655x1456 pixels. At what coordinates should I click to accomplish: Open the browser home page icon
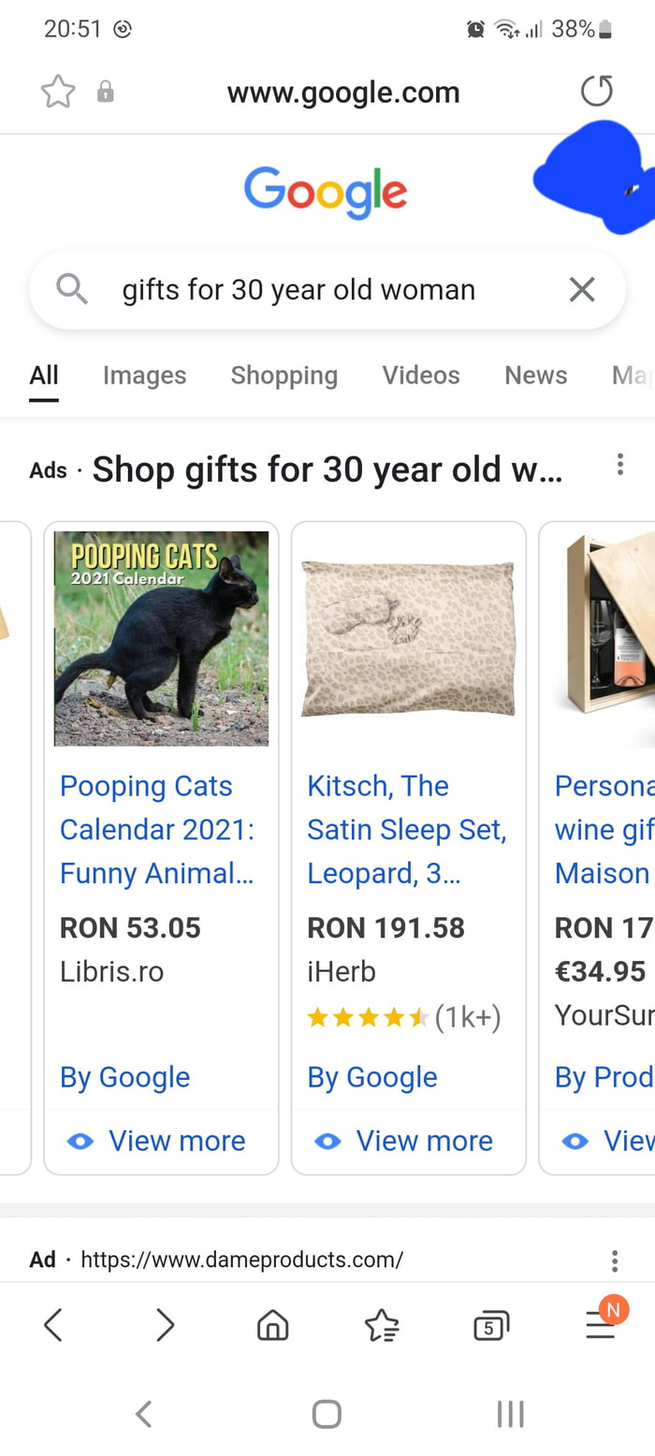point(272,1324)
